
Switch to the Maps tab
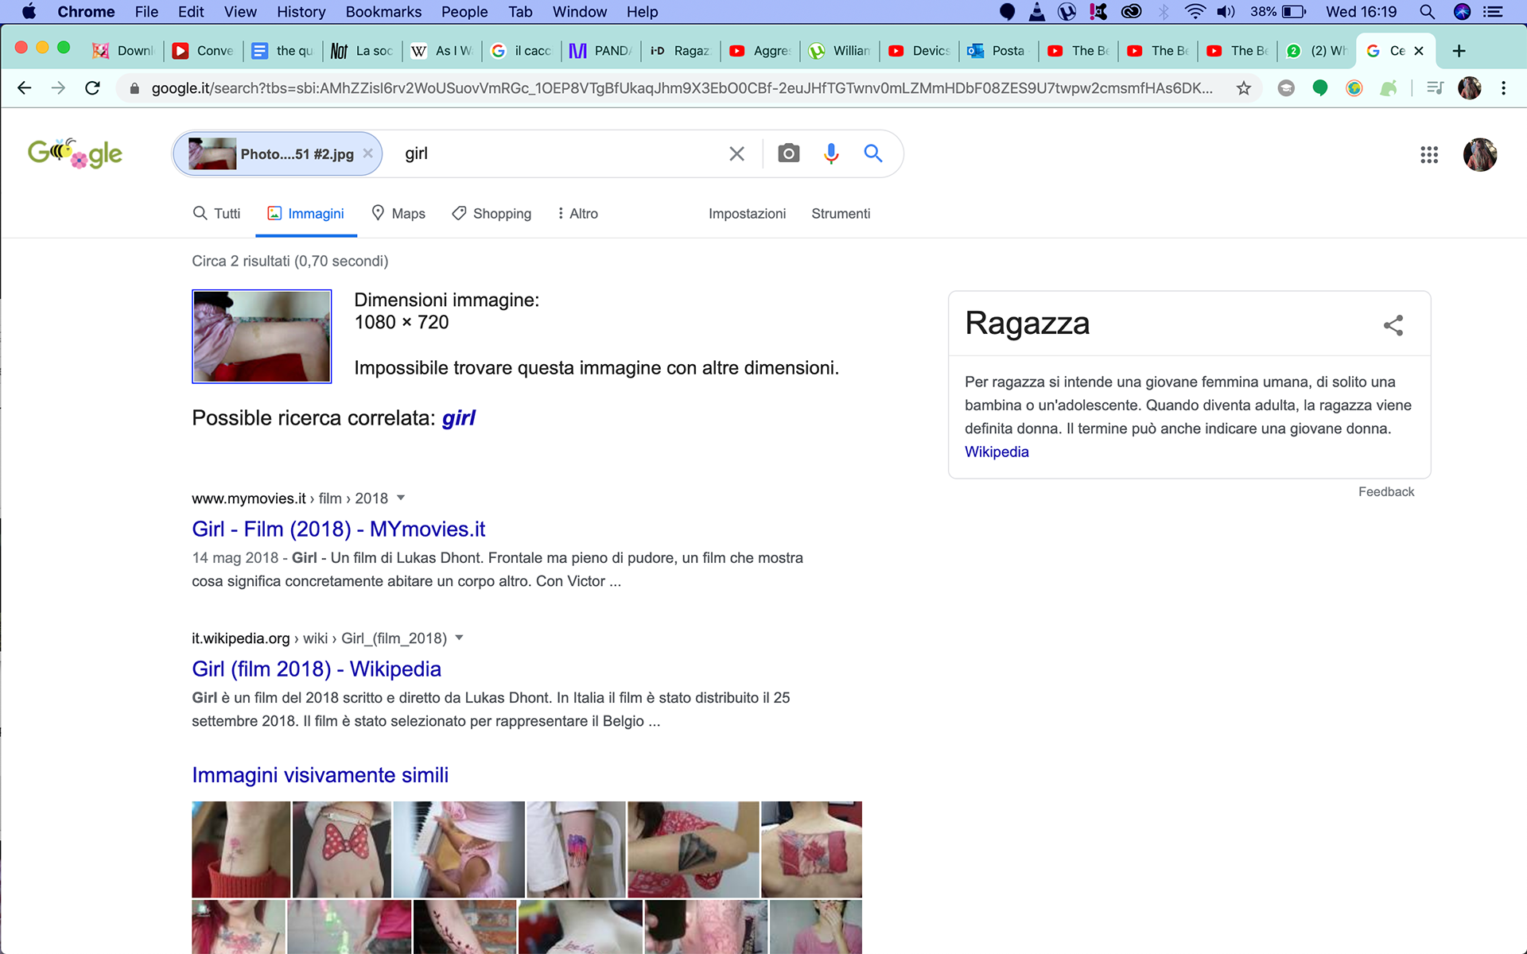[x=398, y=213]
